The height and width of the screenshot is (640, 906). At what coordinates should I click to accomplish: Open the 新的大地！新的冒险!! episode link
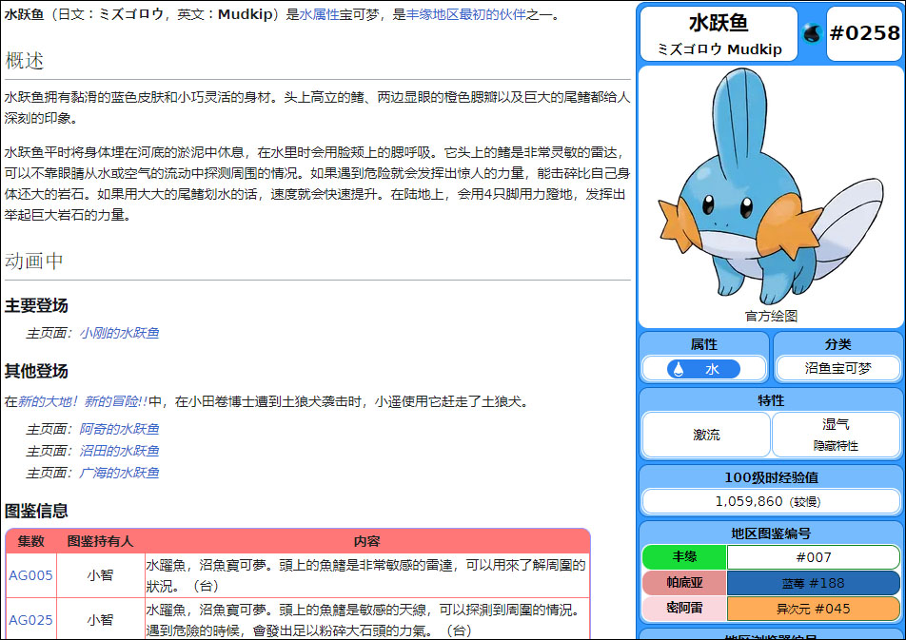(83, 401)
